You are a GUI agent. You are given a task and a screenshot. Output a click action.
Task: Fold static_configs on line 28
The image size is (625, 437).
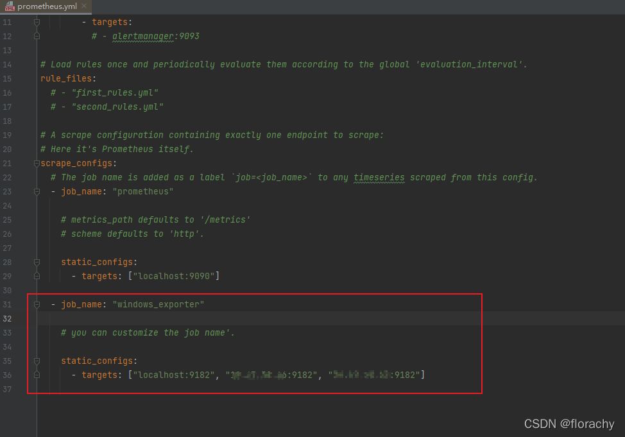(37, 262)
